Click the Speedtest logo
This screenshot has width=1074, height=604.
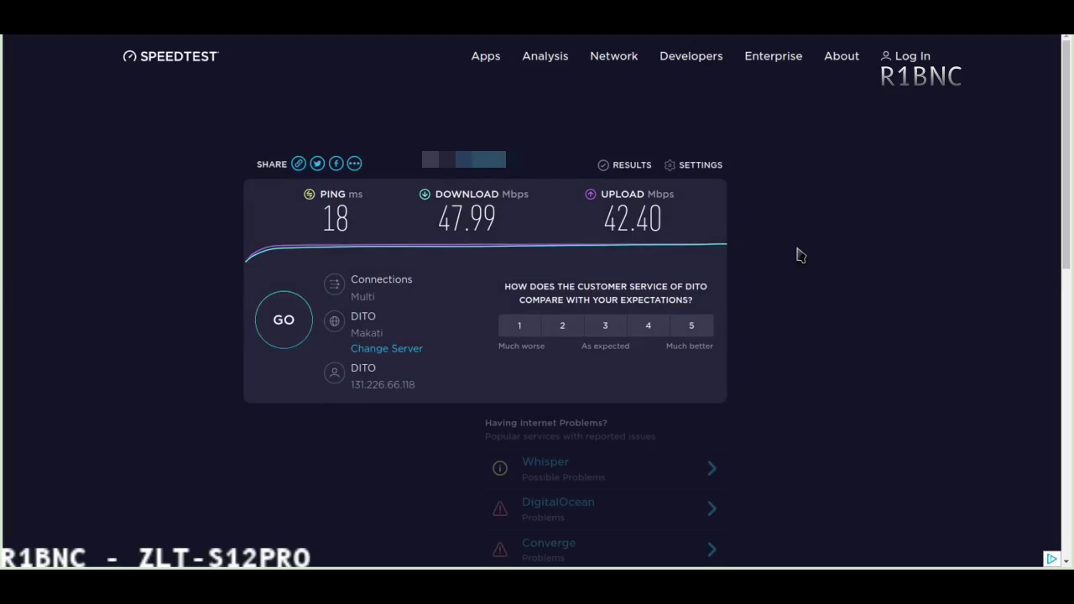(170, 56)
